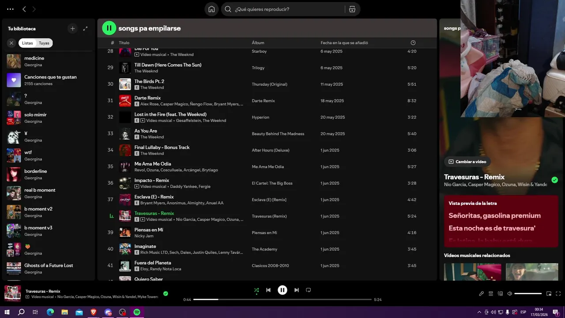This screenshot has height=318, width=565.
Task: Create a new playlist with the plus icon
Action: coord(73,29)
